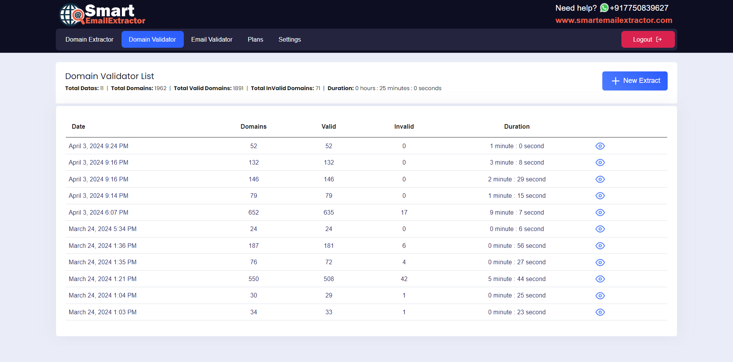Screen dimensions: 733x362
Task: Click the duration '0 minute : 23 second'
Action: (x=517, y=312)
